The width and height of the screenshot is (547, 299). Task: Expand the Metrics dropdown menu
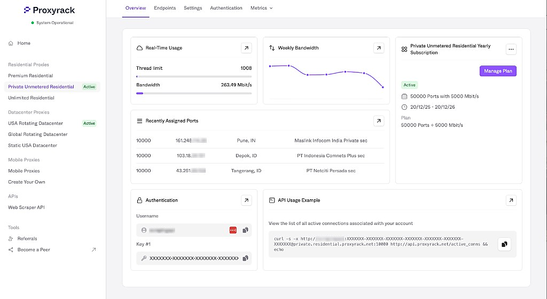click(262, 8)
